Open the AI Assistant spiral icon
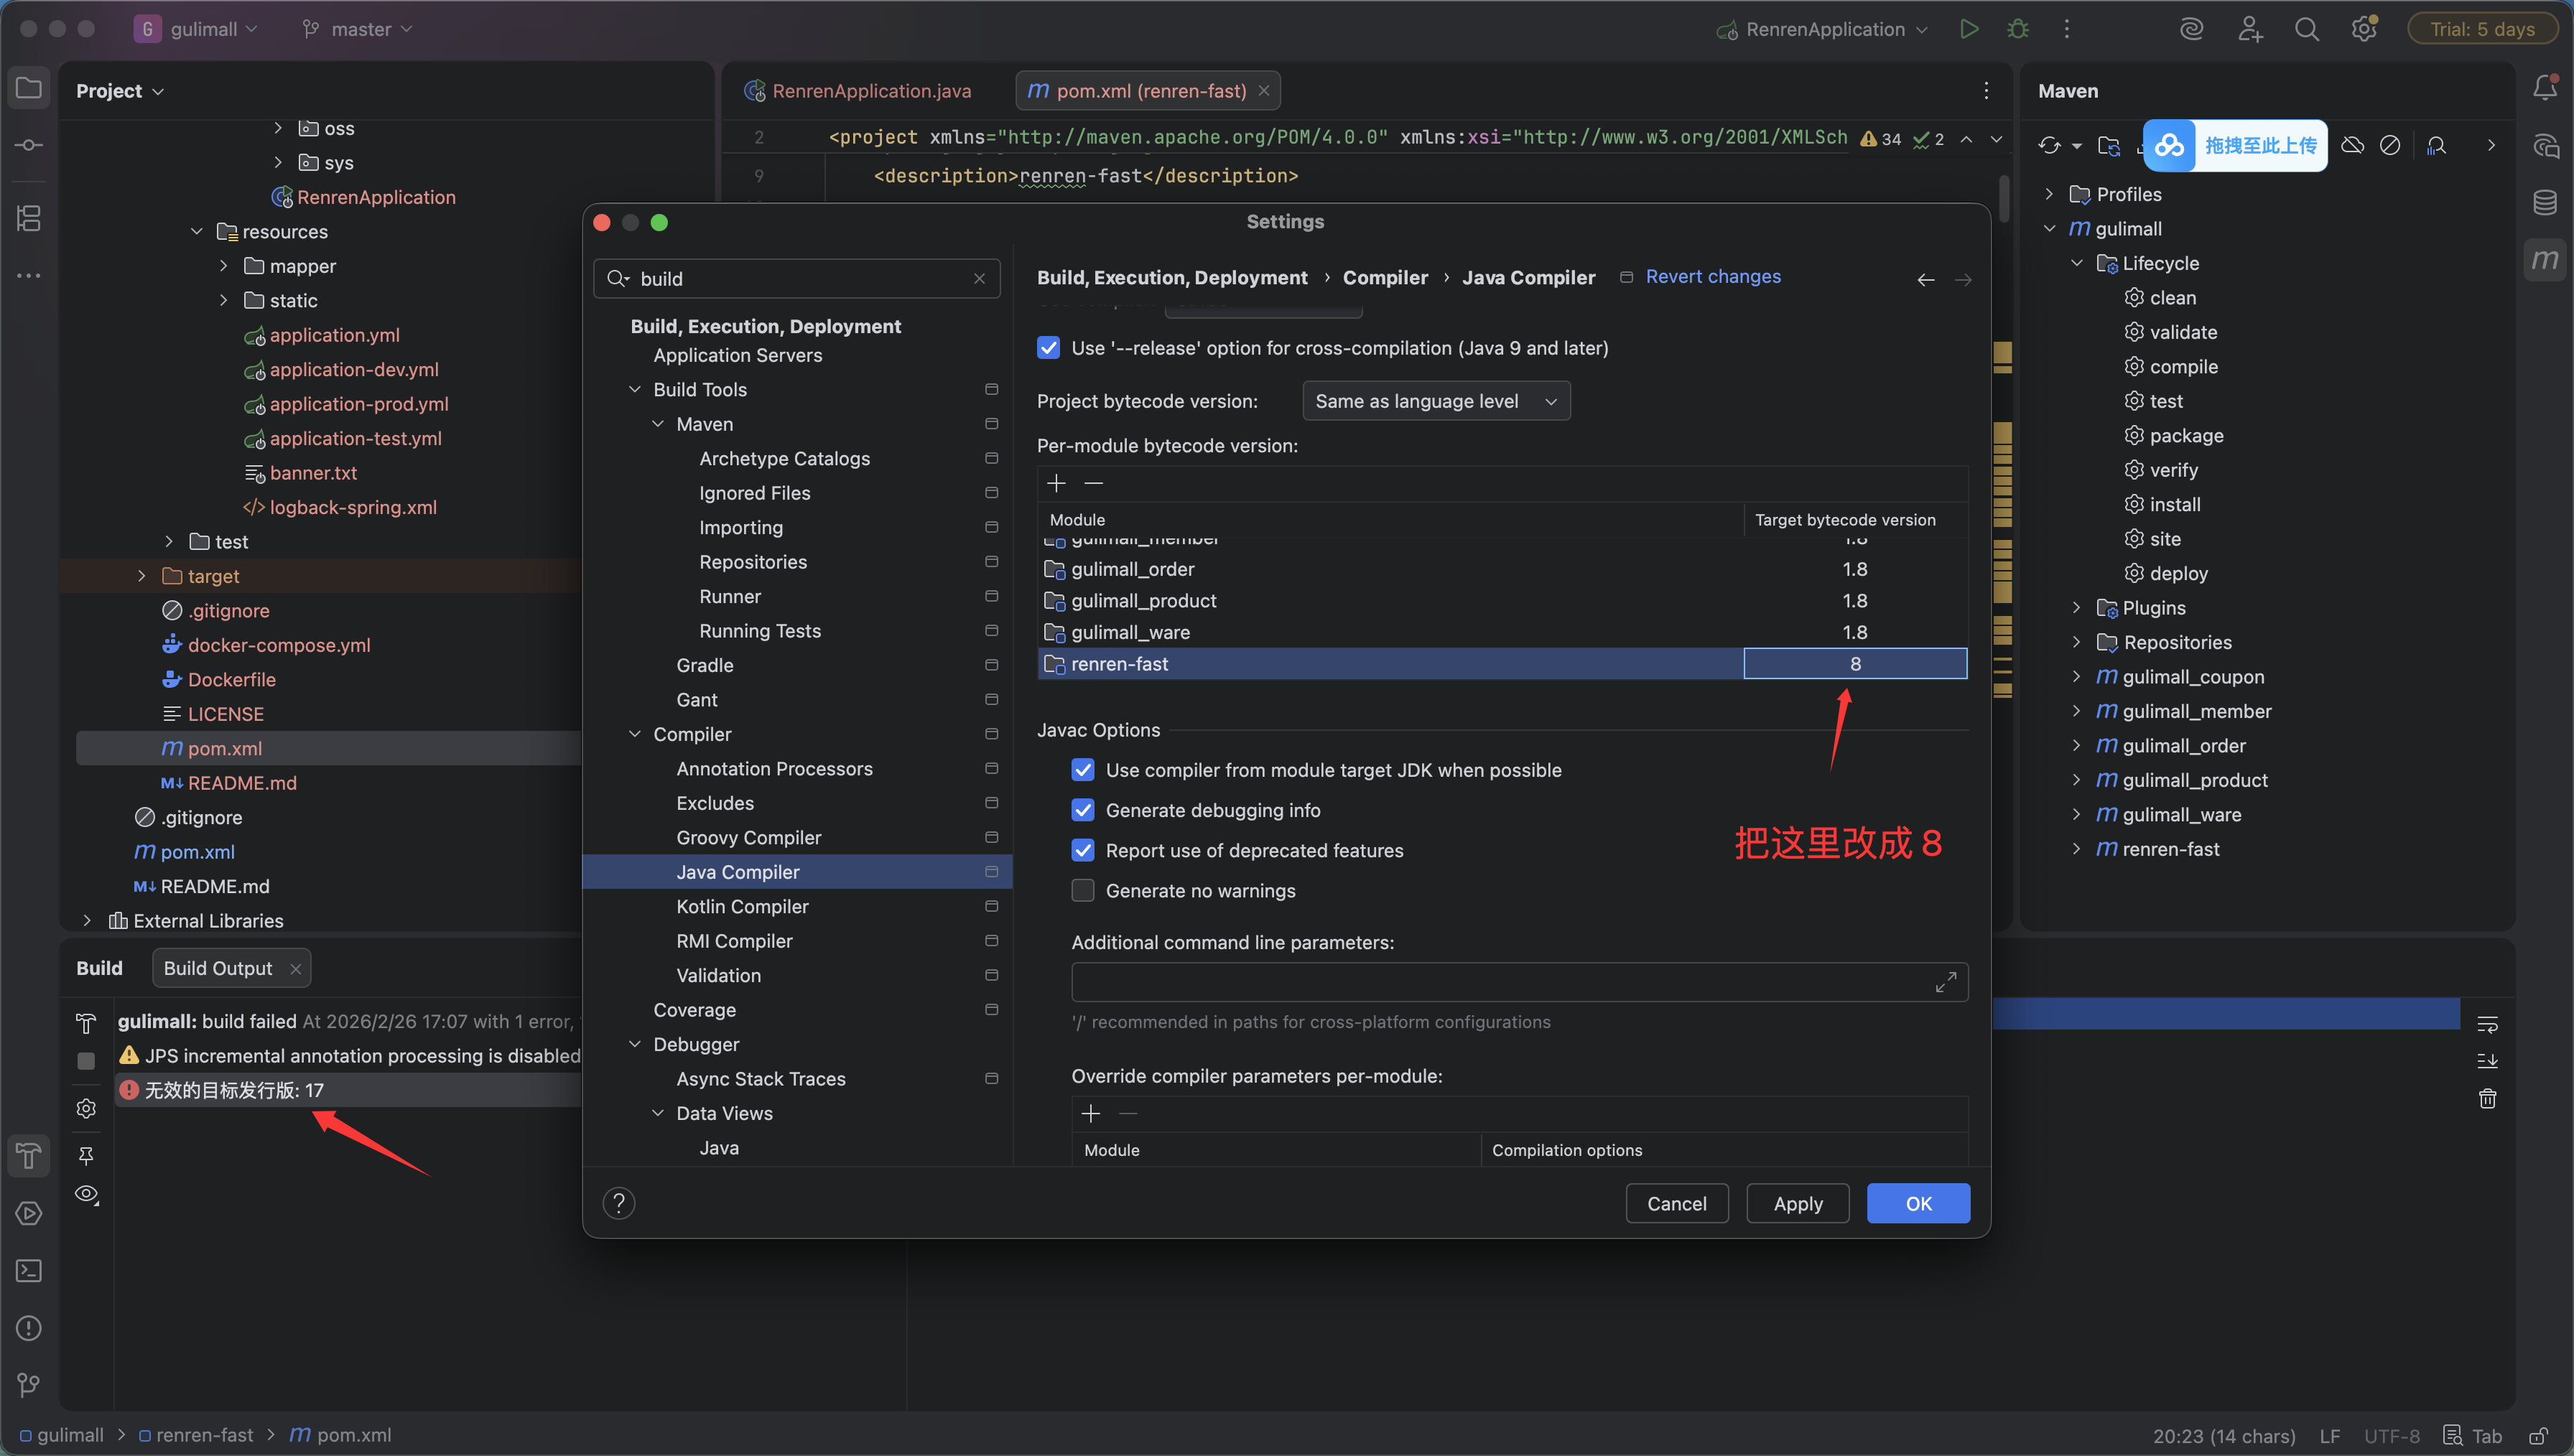 2192,29
